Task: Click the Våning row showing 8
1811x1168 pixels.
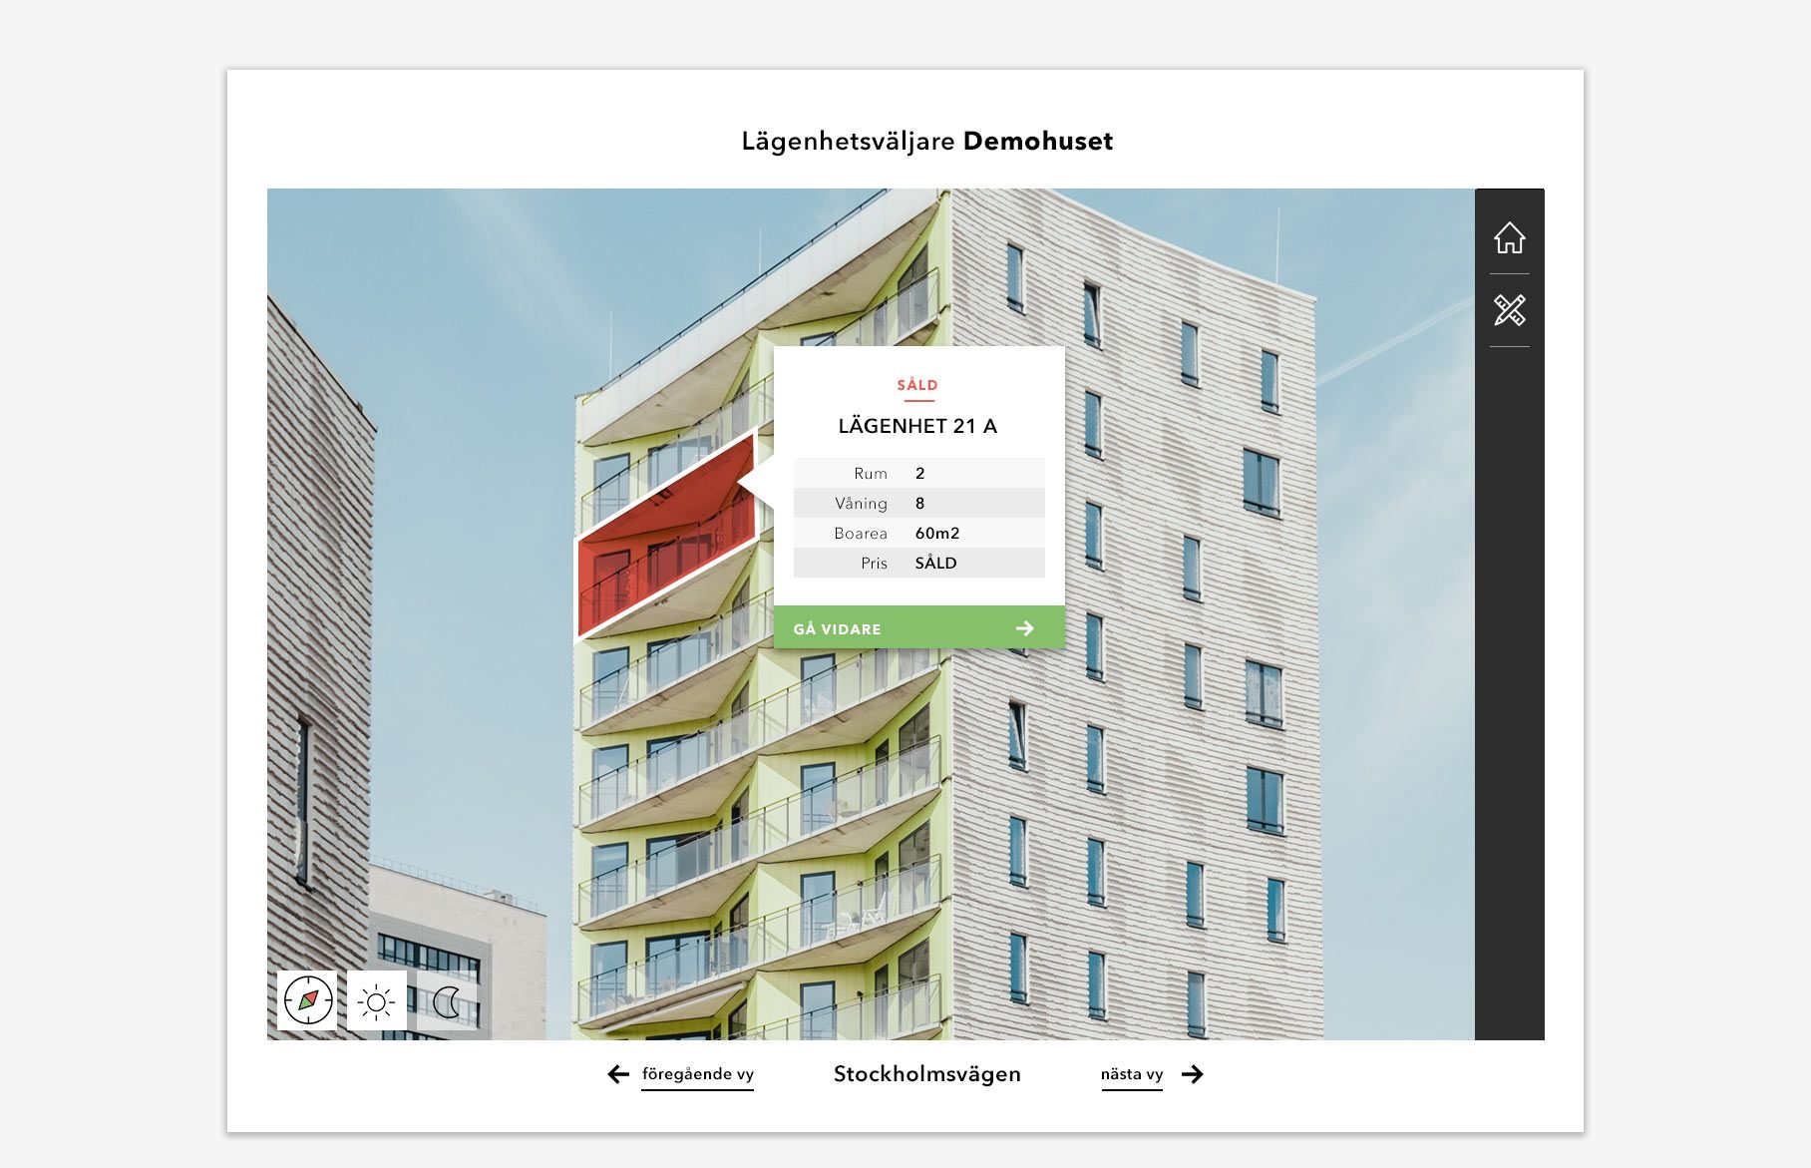Action: [x=918, y=503]
